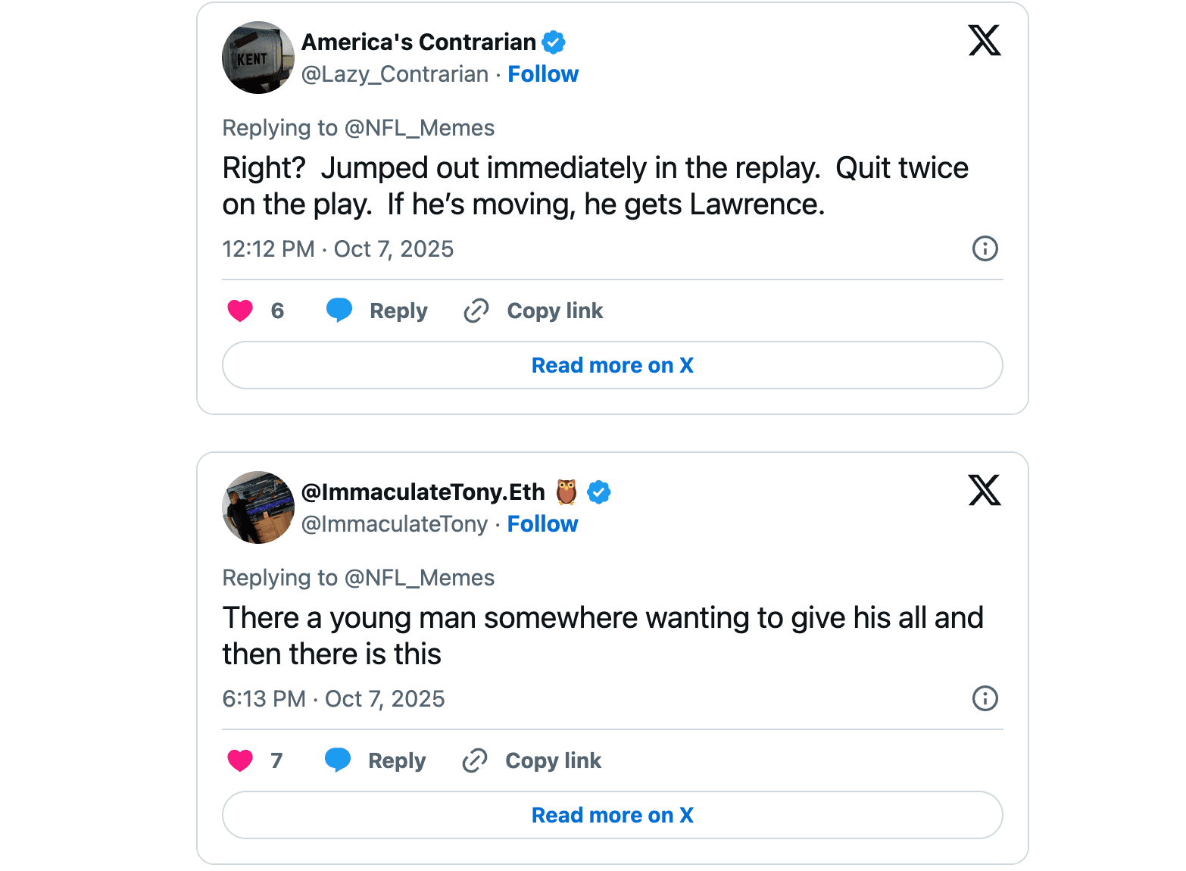Open ImmaculateTony profile picture
Viewport: 1186px width, 871px height.
click(x=258, y=507)
